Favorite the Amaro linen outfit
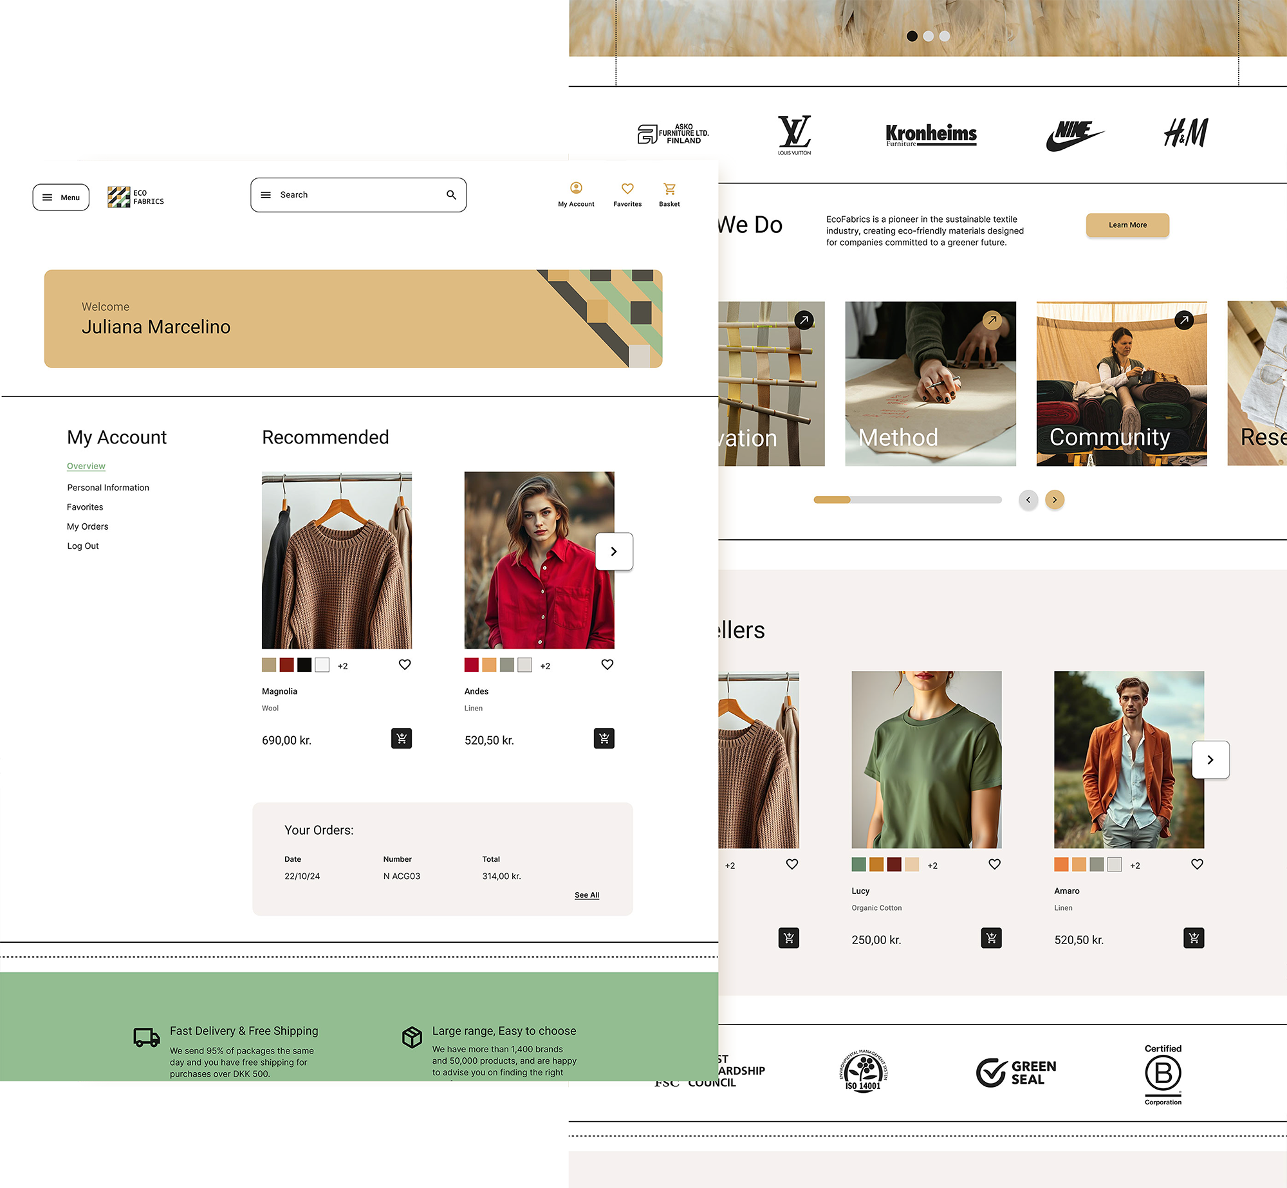Viewport: 1287px width, 1188px height. (x=1197, y=864)
